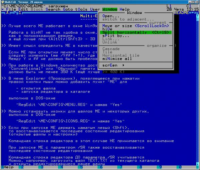
Task: Click the Help menu item
Action: pyautogui.click(x=125, y=9)
